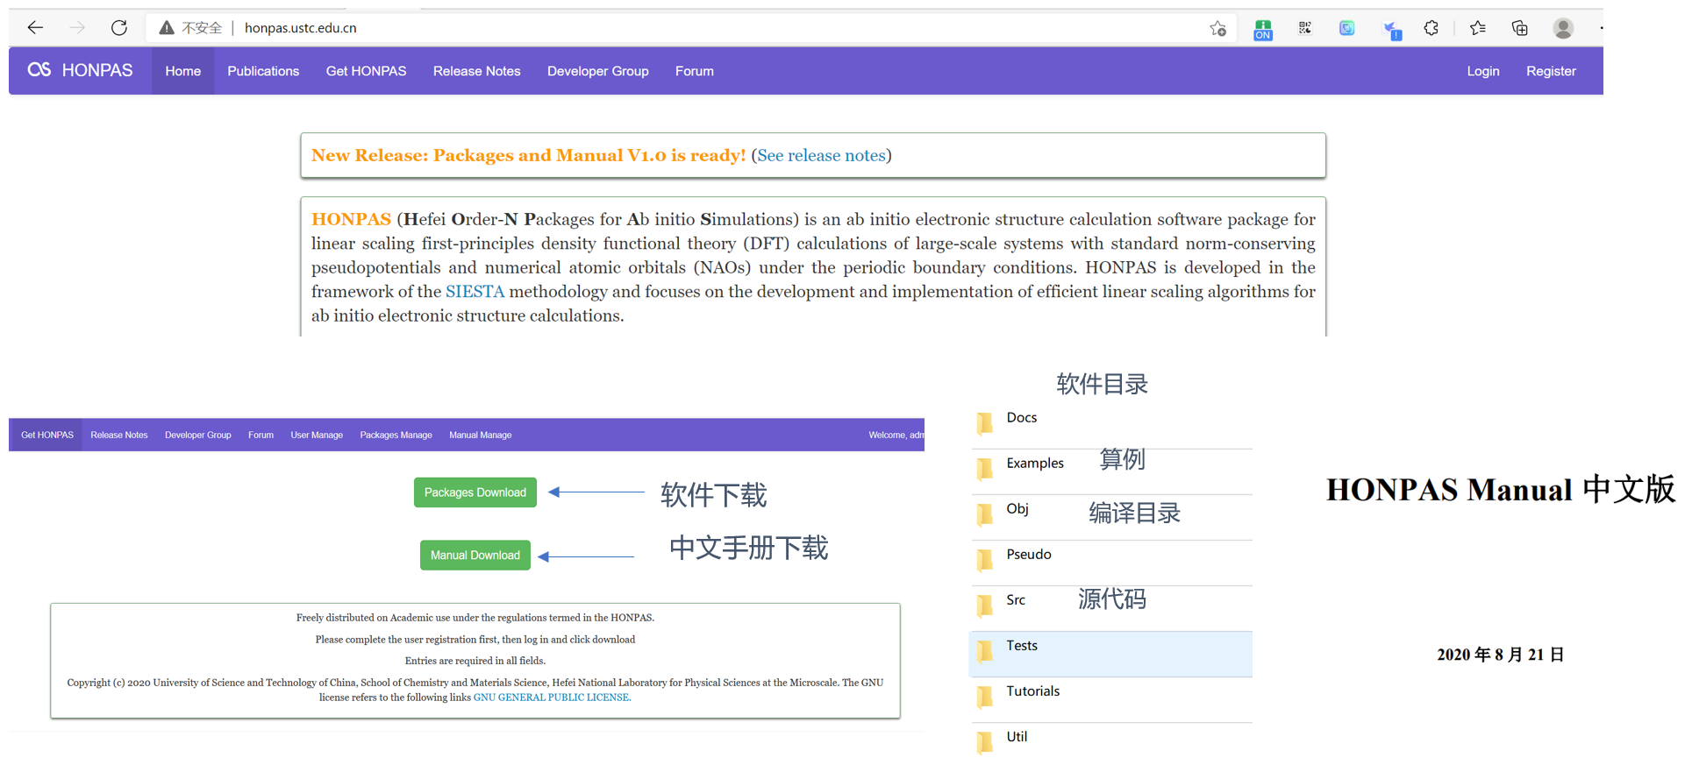
Task: Add page to favorites star icon
Action: [1217, 28]
